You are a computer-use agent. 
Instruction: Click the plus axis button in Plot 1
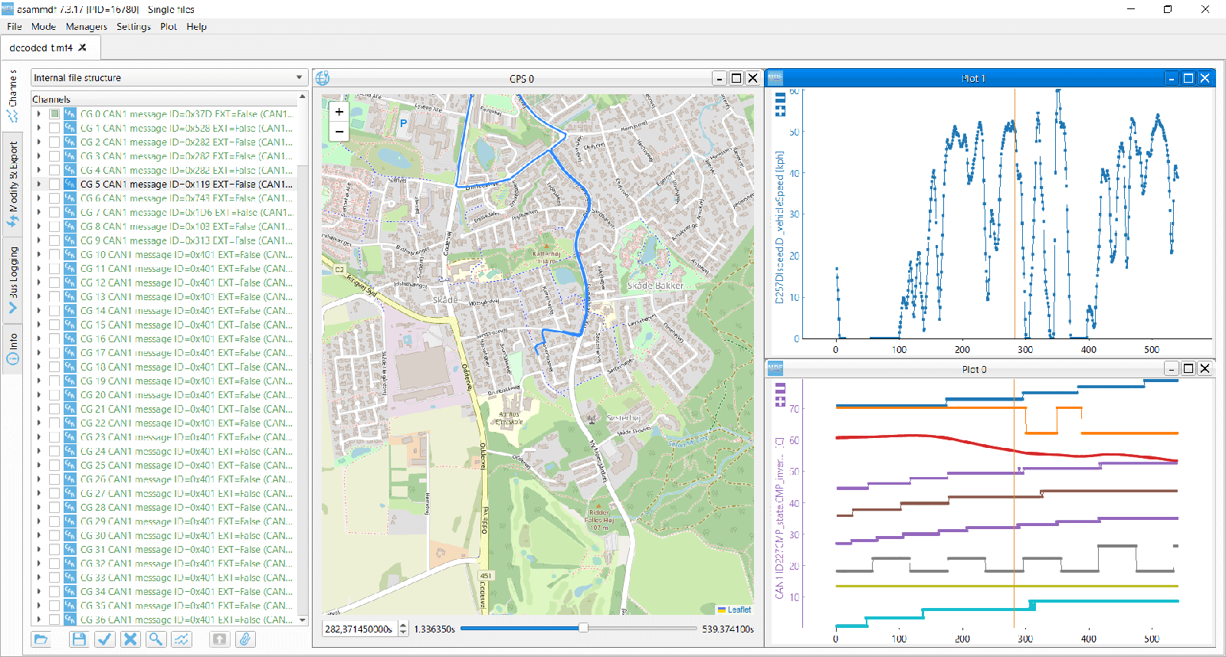tap(780, 110)
